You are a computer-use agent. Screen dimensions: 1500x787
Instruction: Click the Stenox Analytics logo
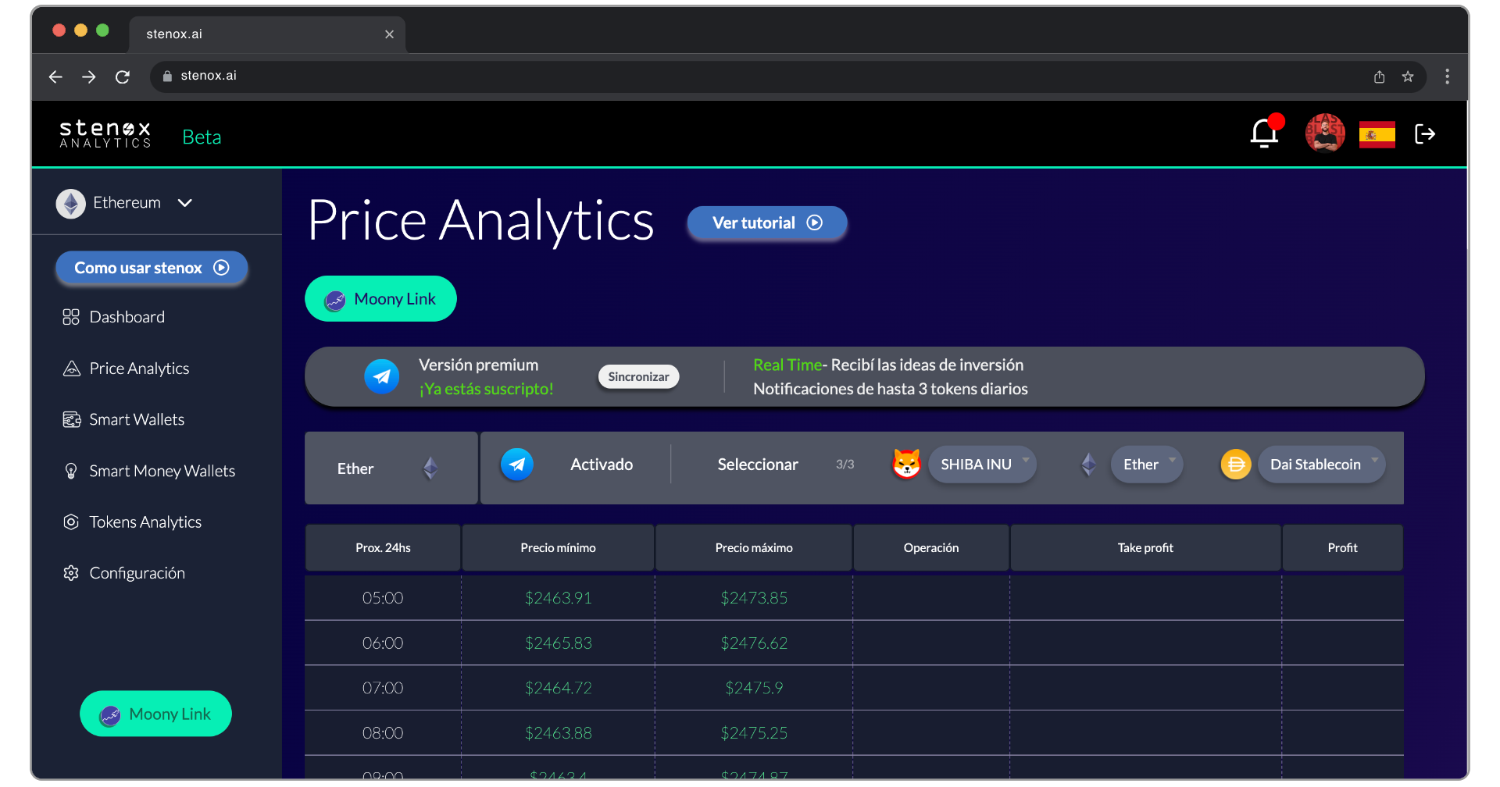pos(105,133)
